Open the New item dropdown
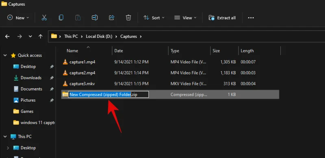Image resolution: width=325 pixels, height=158 pixels. 18,18
